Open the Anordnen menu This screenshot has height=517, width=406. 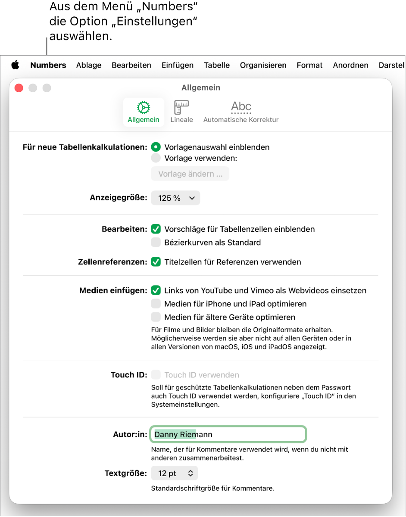pos(350,65)
